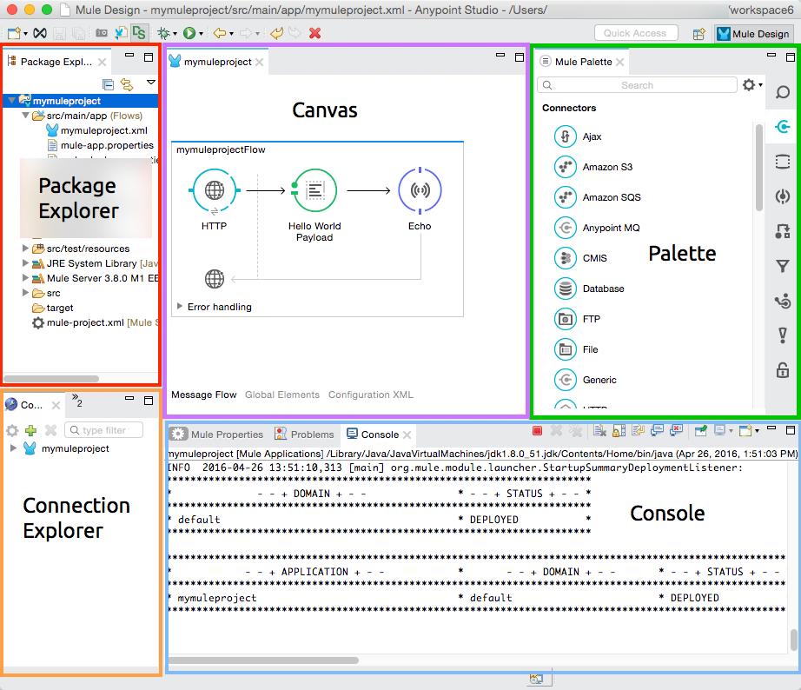Toggle Link with Editor in Package Explorer

click(x=127, y=84)
